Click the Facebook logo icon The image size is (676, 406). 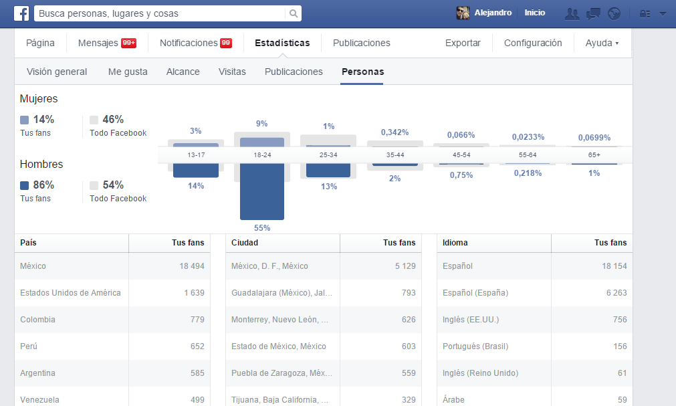(21, 13)
